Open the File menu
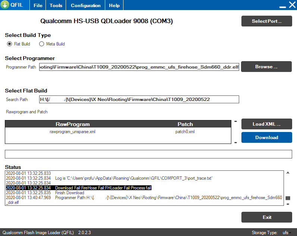 (x=38, y=6)
